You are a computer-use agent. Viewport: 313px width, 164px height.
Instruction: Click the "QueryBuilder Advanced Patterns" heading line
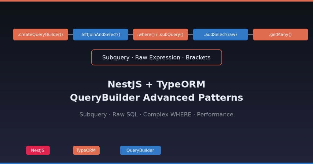(156, 98)
